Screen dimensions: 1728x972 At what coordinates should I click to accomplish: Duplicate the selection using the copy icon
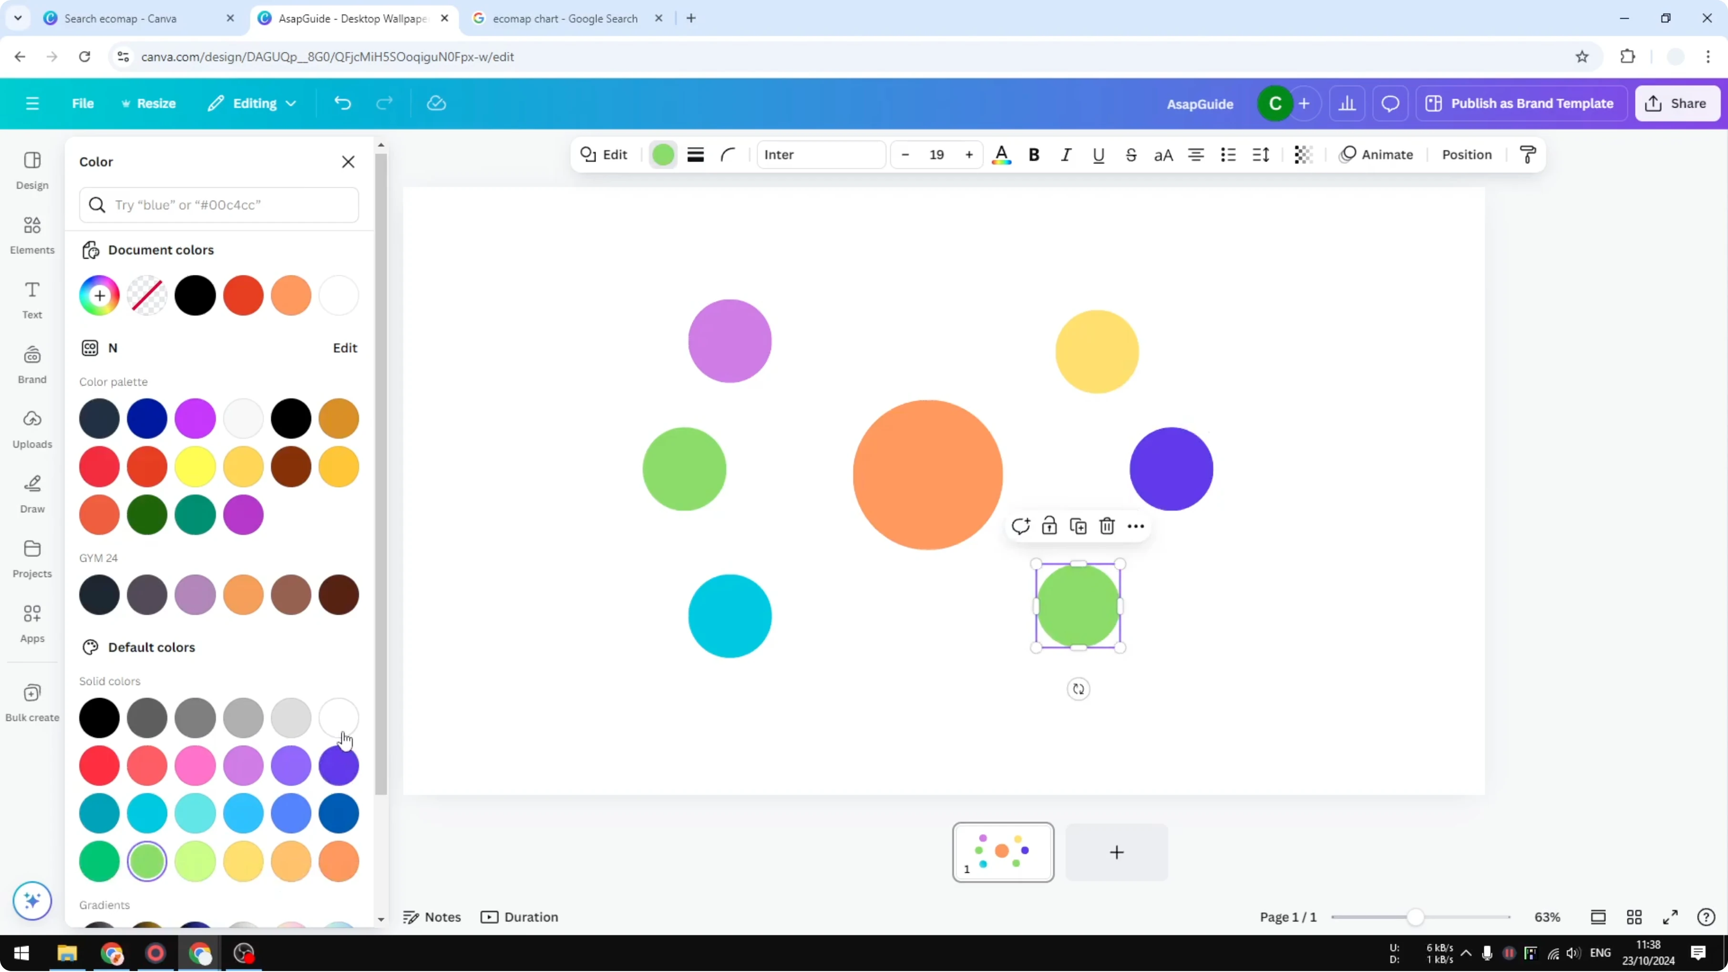pyautogui.click(x=1078, y=526)
